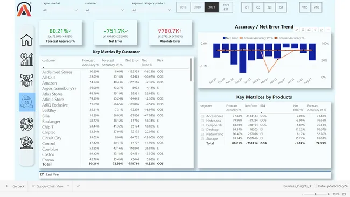The height and width of the screenshot is (197, 350).
Task: Open the region, market dropdown
Action: [60, 10]
